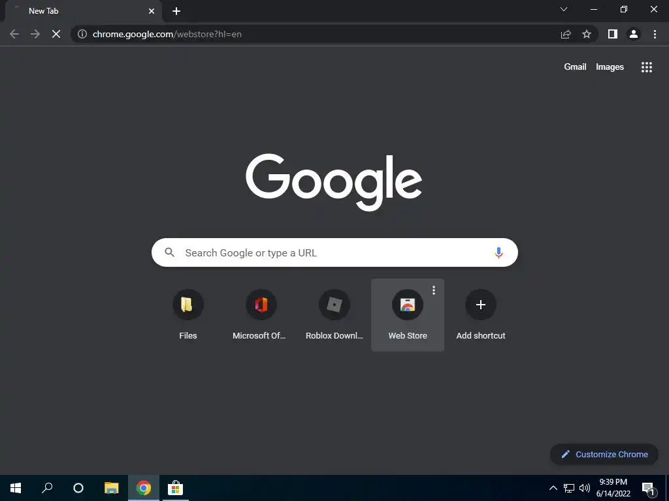Open the Web Store shortcut
The height and width of the screenshot is (501, 669).
[x=408, y=315]
